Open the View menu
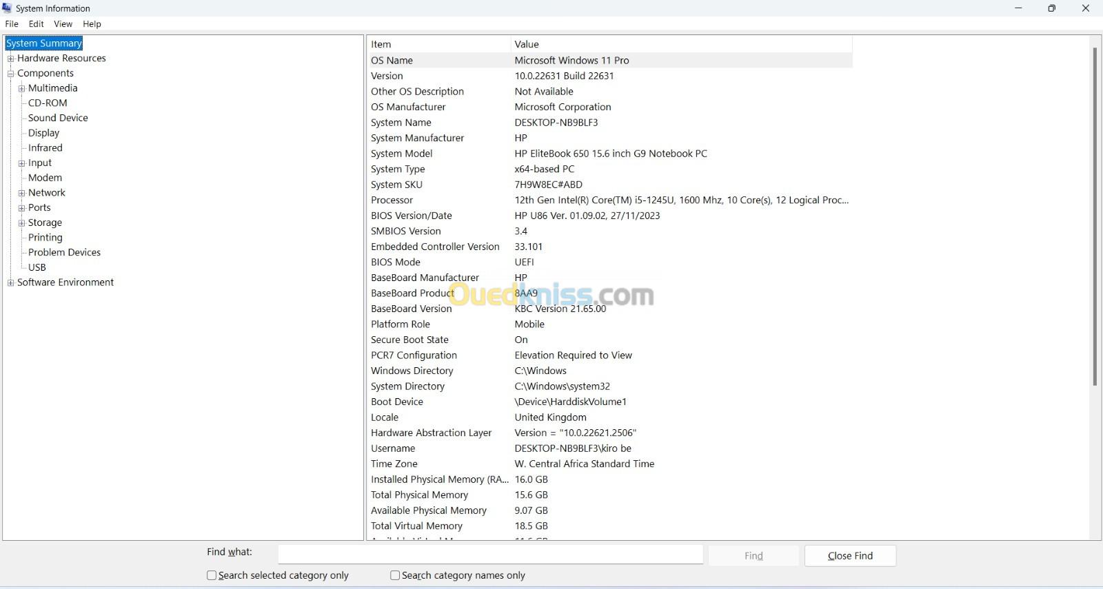This screenshot has width=1103, height=589. pos(63,23)
